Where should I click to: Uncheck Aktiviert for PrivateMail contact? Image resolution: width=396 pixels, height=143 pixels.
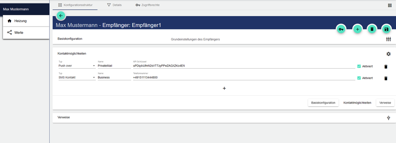click(x=359, y=66)
